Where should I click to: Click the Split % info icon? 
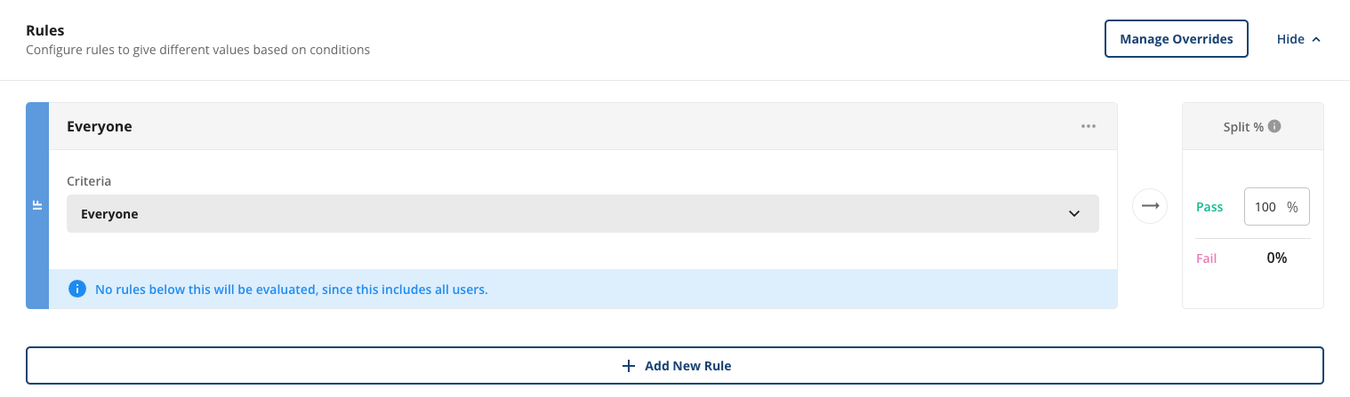click(1274, 126)
